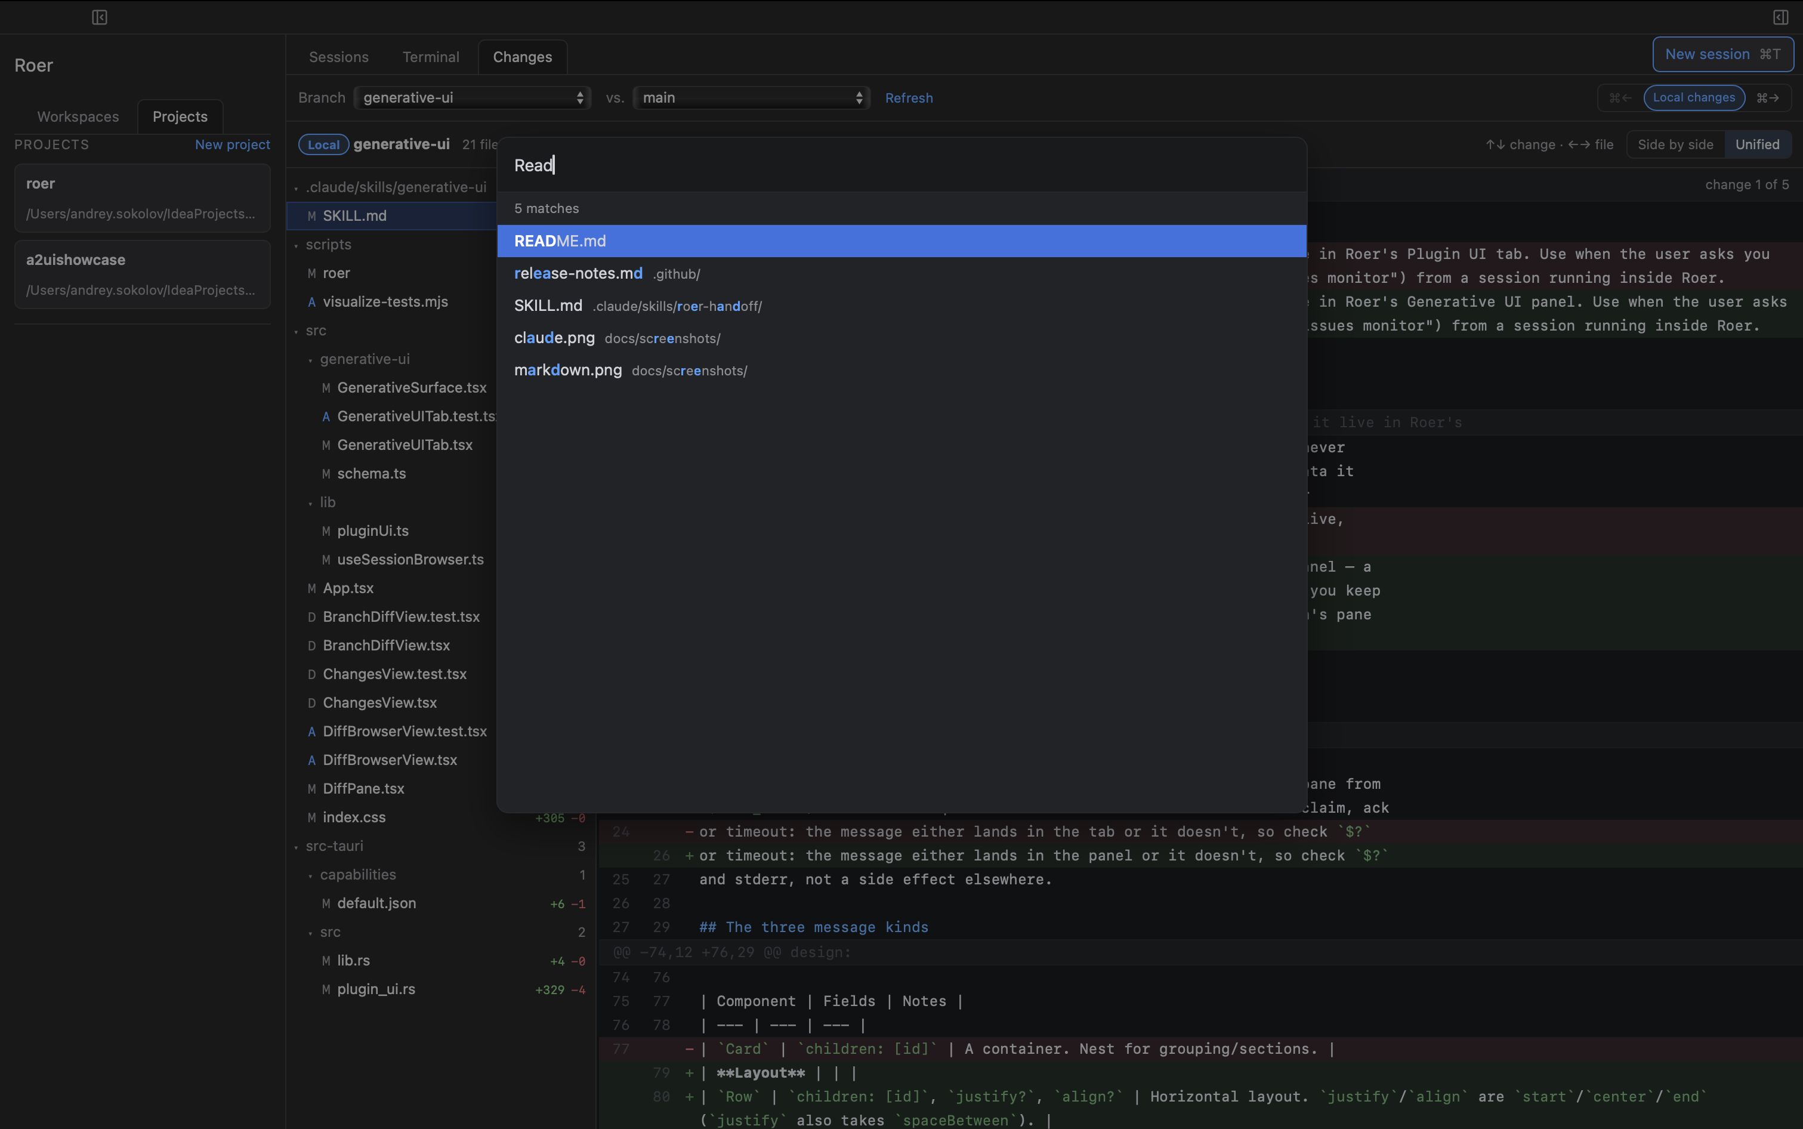
Task: Click the New project link
Action: (232, 144)
